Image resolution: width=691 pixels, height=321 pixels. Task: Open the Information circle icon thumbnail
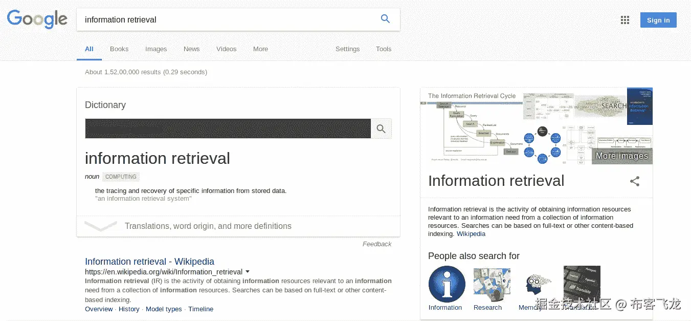447,284
